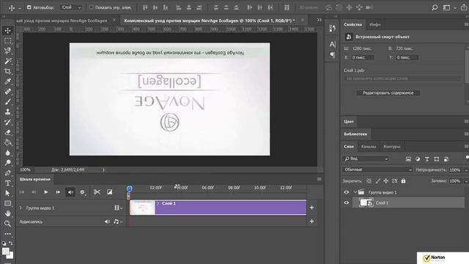Collapse Группа видео 1 in Layers panel

tap(355, 192)
